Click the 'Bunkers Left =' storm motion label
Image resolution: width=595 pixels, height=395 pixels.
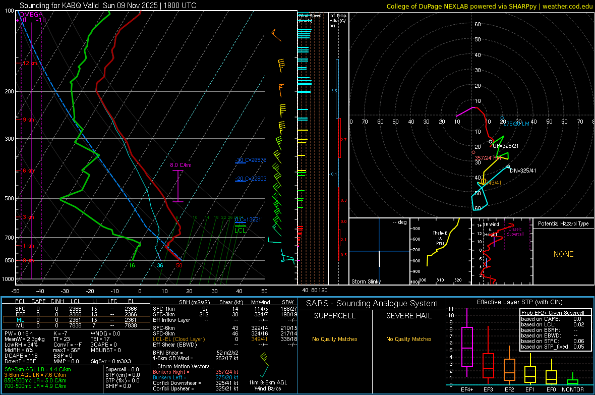click(169, 377)
